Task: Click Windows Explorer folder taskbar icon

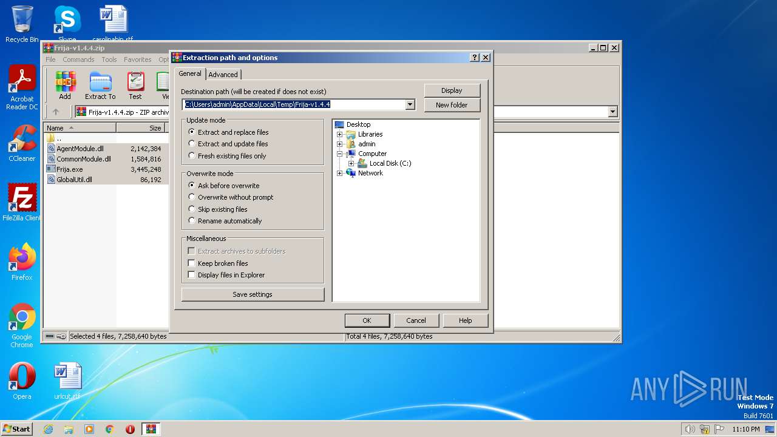Action: [x=69, y=429]
